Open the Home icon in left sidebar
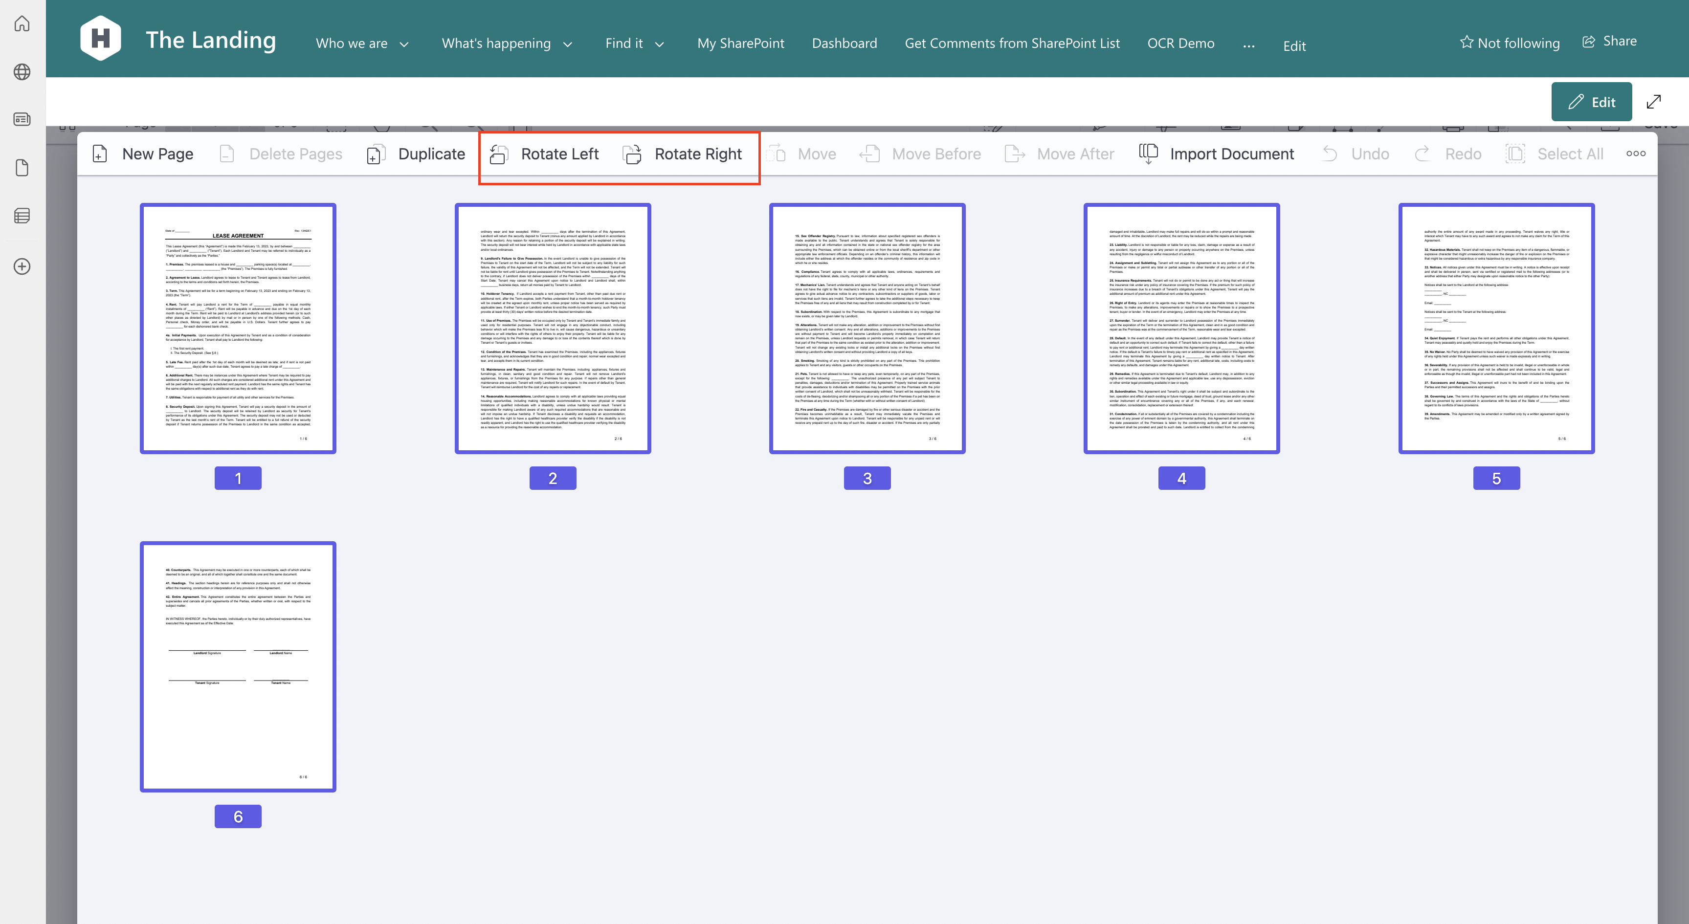The image size is (1689, 924). point(22,23)
